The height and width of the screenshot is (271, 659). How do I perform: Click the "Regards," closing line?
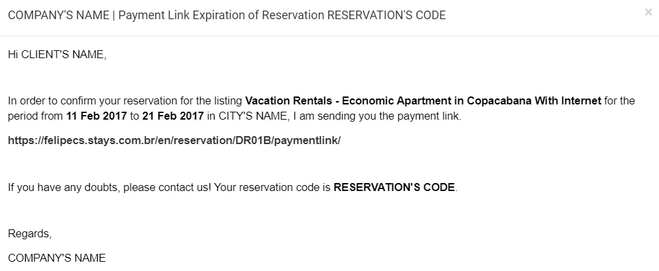pyautogui.click(x=30, y=233)
